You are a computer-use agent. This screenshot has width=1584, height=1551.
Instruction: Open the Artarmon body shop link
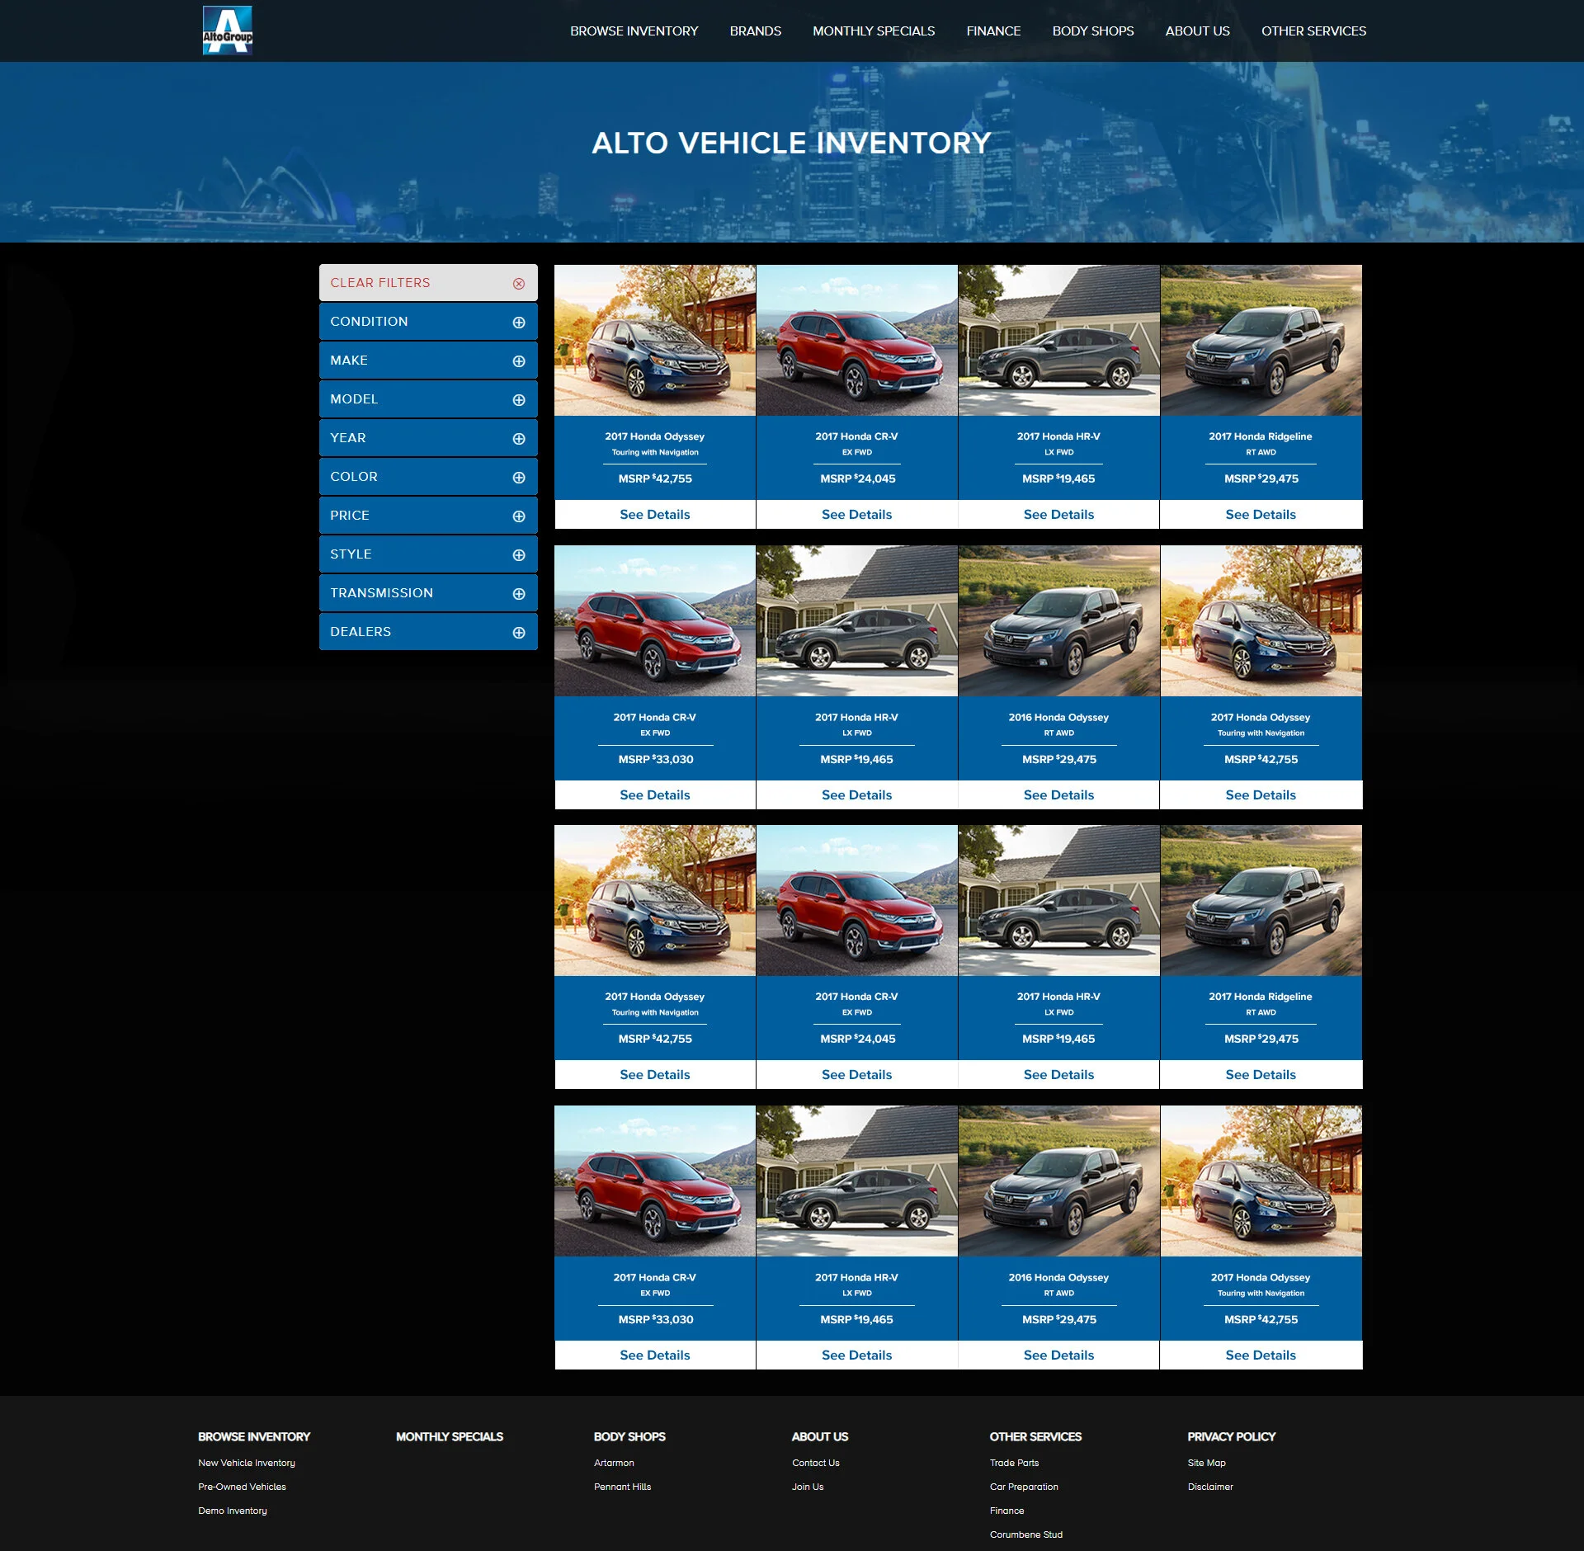pyautogui.click(x=614, y=1464)
